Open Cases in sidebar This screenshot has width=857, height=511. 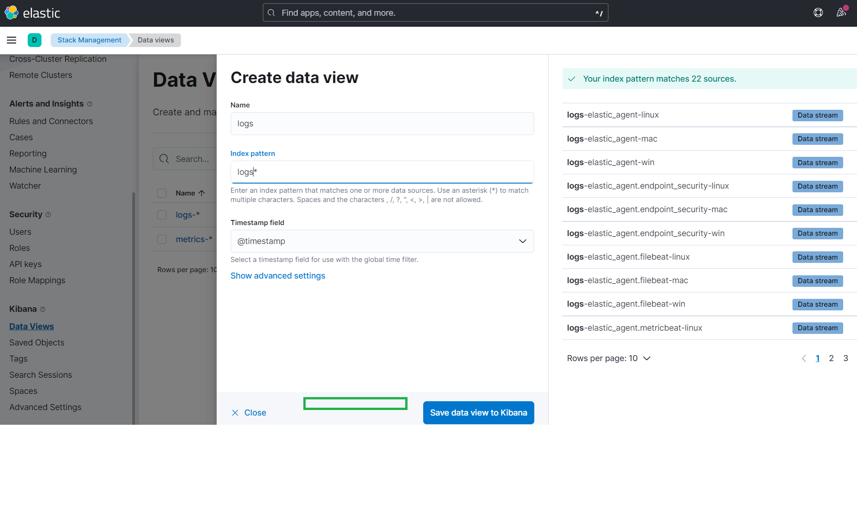click(x=21, y=137)
